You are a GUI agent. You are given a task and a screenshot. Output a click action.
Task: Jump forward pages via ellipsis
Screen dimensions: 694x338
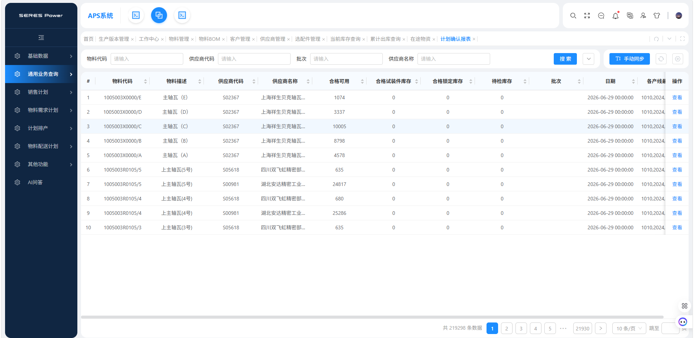coord(563,328)
